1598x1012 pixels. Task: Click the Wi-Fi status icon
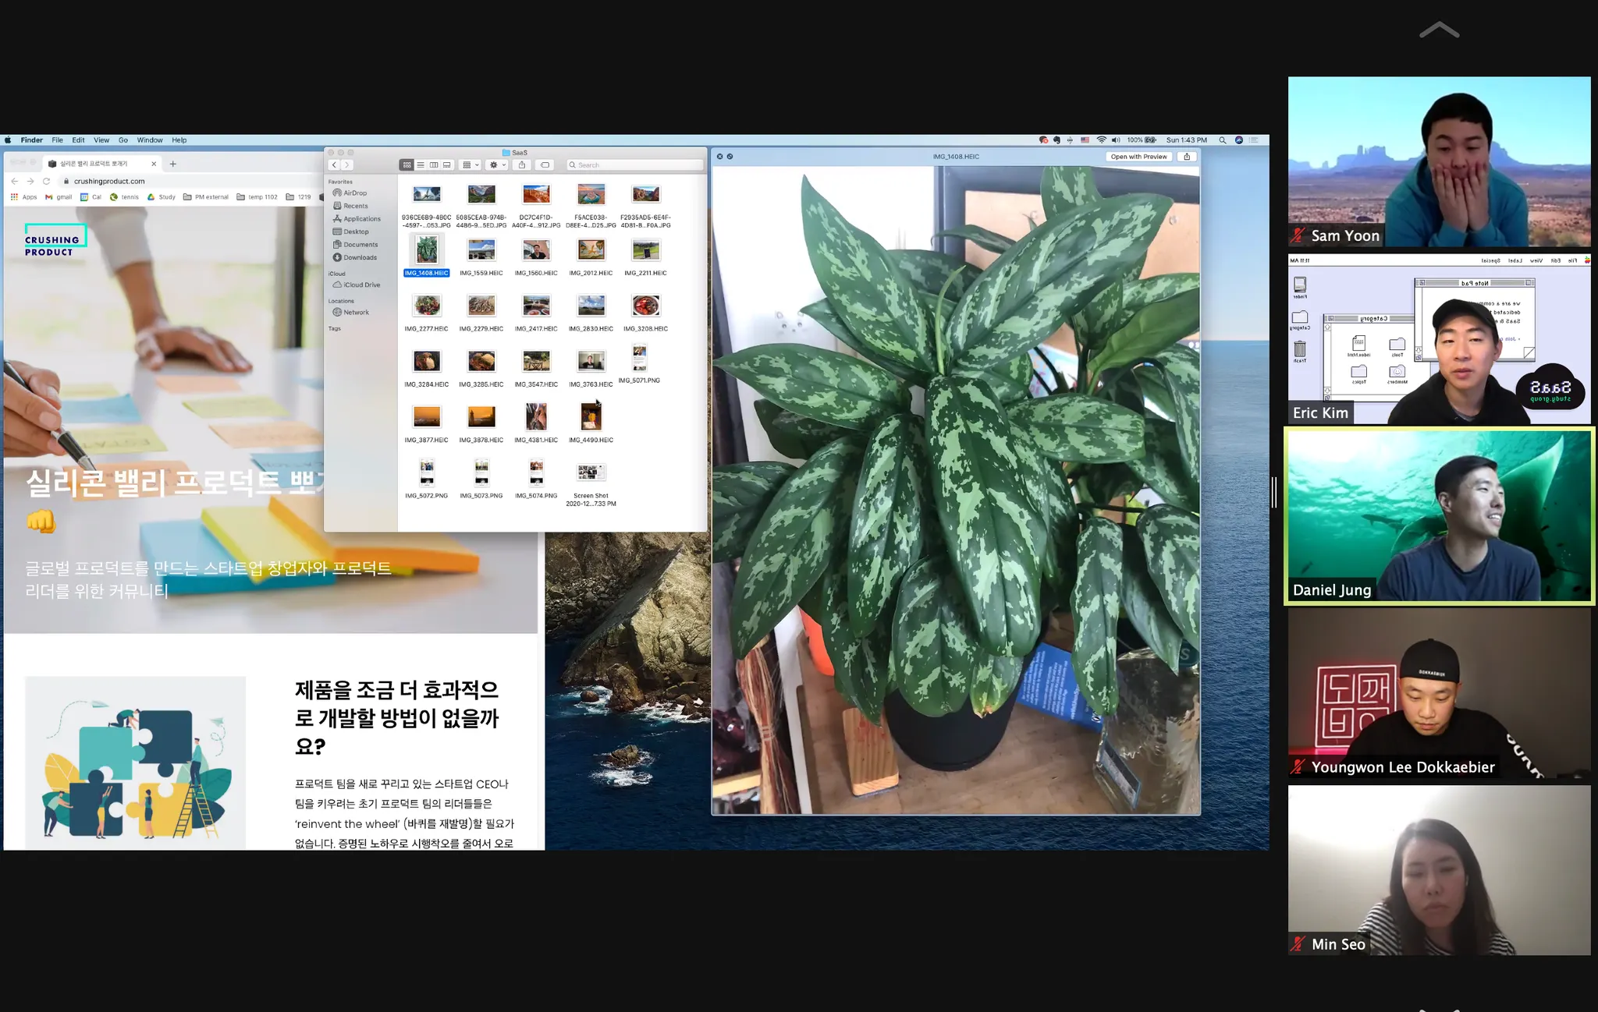(x=1101, y=140)
